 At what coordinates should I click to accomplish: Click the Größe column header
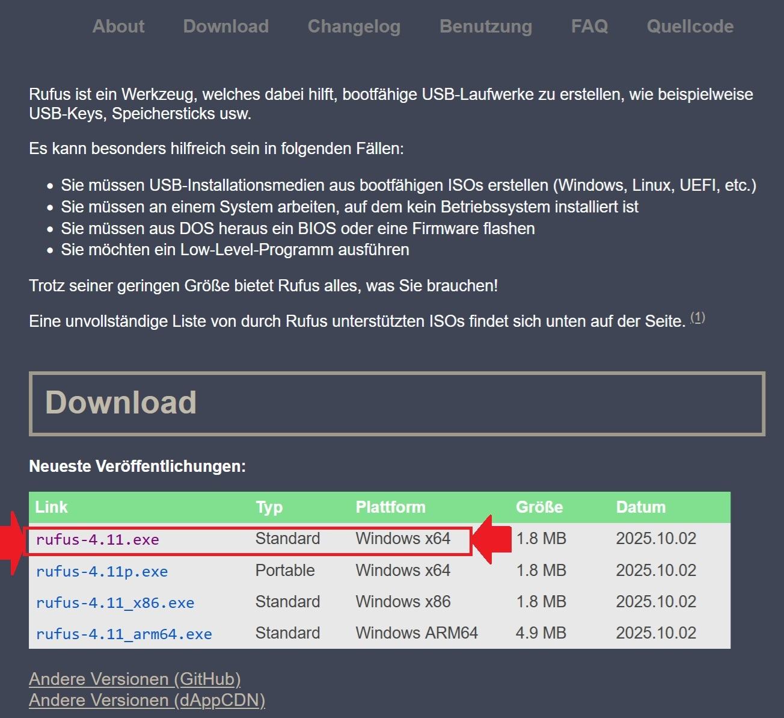pyautogui.click(x=539, y=507)
